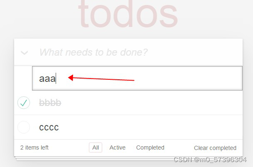Click blank space left of aaa edit box
253x167 pixels.
tap(23, 78)
